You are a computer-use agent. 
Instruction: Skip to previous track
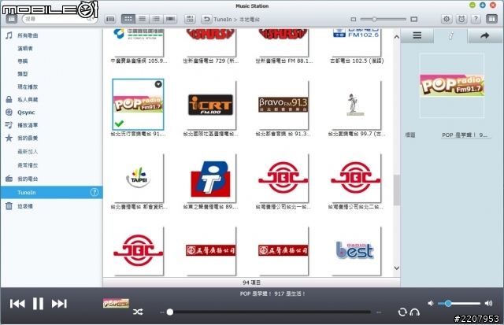click(x=17, y=304)
